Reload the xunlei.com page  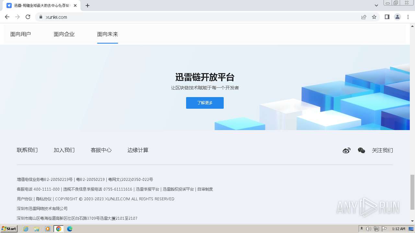[x=28, y=17]
